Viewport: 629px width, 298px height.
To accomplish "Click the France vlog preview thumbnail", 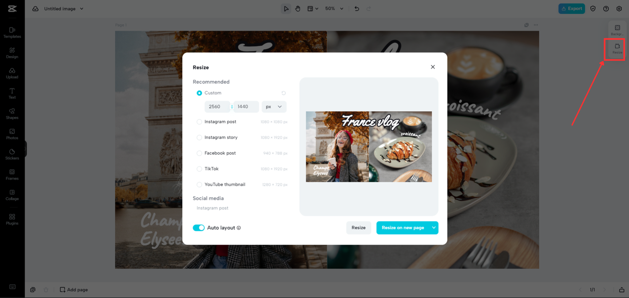I will coord(369,147).
